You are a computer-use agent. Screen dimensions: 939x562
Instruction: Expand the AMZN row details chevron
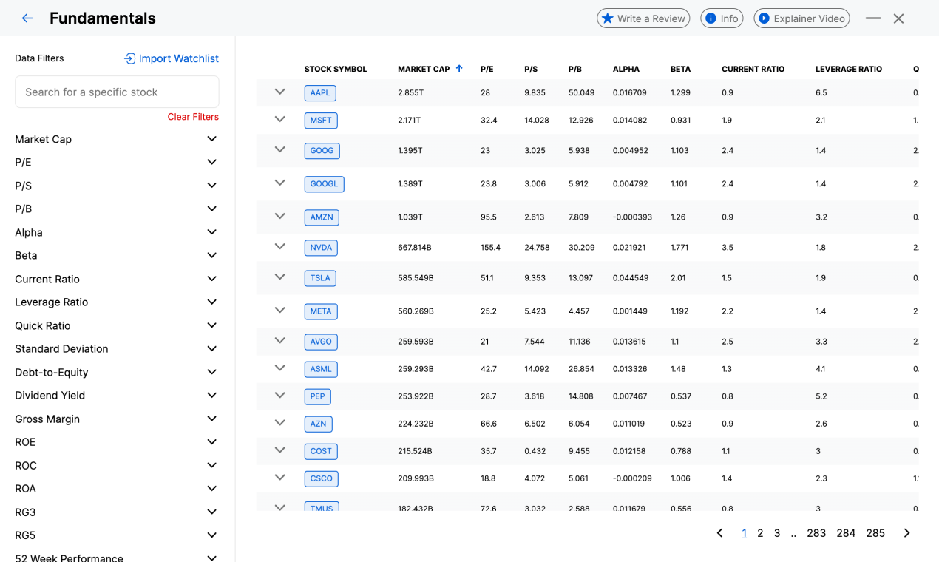click(x=279, y=216)
